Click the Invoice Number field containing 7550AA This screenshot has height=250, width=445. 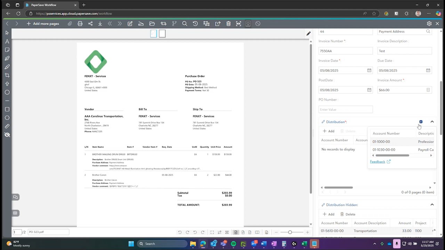[346, 51]
